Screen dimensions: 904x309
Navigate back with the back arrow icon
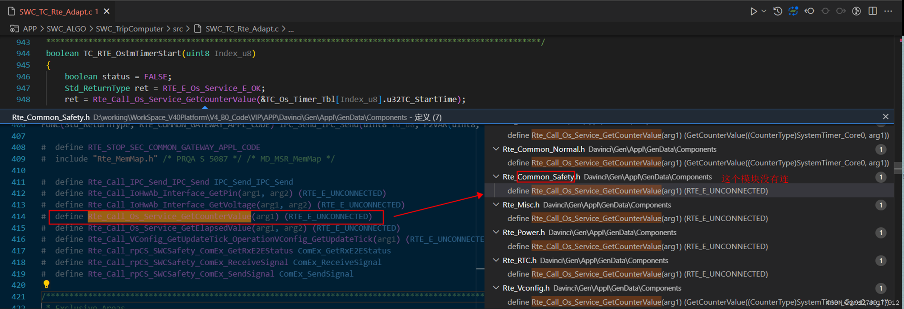point(809,11)
